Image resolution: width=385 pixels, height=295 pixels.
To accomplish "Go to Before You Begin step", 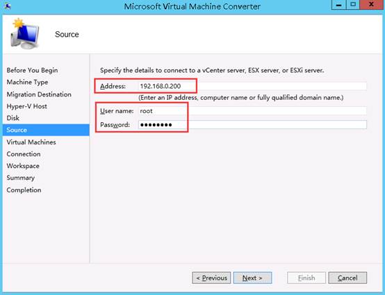I will [32, 70].
